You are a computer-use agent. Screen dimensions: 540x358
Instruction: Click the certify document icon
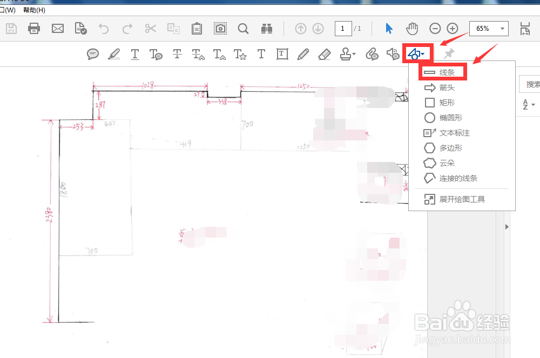(80, 28)
